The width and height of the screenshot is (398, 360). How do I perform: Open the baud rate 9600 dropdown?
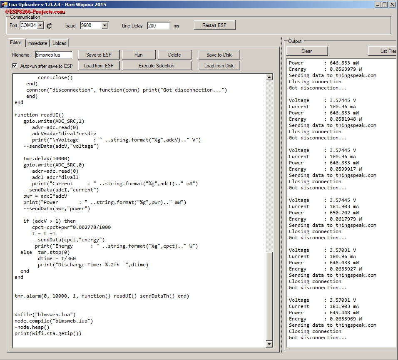[104, 25]
